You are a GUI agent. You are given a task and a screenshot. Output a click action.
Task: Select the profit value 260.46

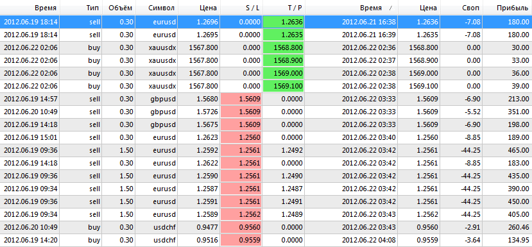519,227
